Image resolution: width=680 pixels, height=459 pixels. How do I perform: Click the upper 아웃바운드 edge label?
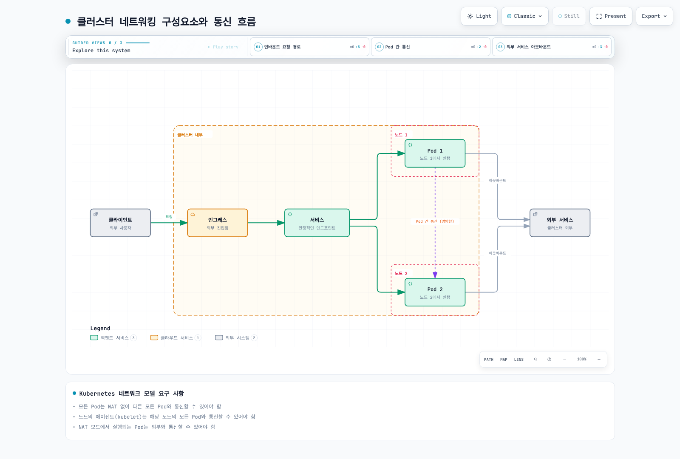(497, 181)
